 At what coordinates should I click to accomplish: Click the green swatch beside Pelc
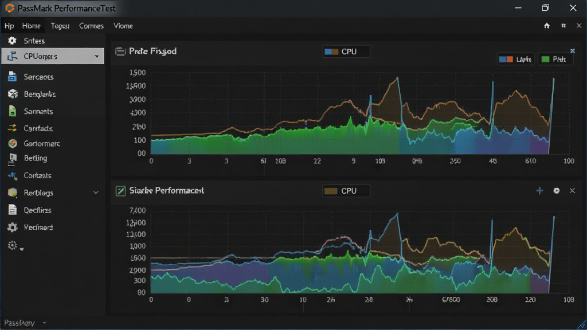pos(545,59)
